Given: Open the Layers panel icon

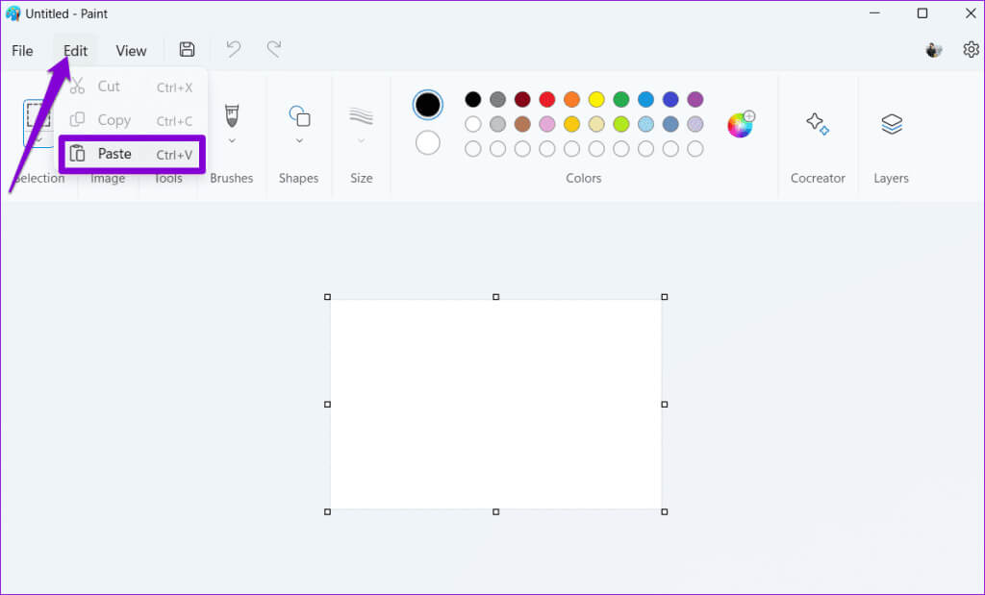Looking at the screenshot, I should click(892, 124).
